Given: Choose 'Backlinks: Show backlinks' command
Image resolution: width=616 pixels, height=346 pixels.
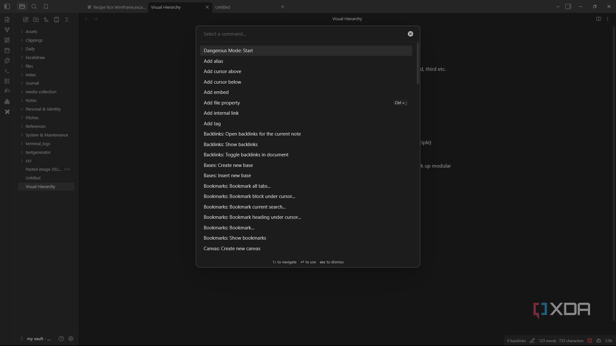Looking at the screenshot, I should pyautogui.click(x=306, y=144).
